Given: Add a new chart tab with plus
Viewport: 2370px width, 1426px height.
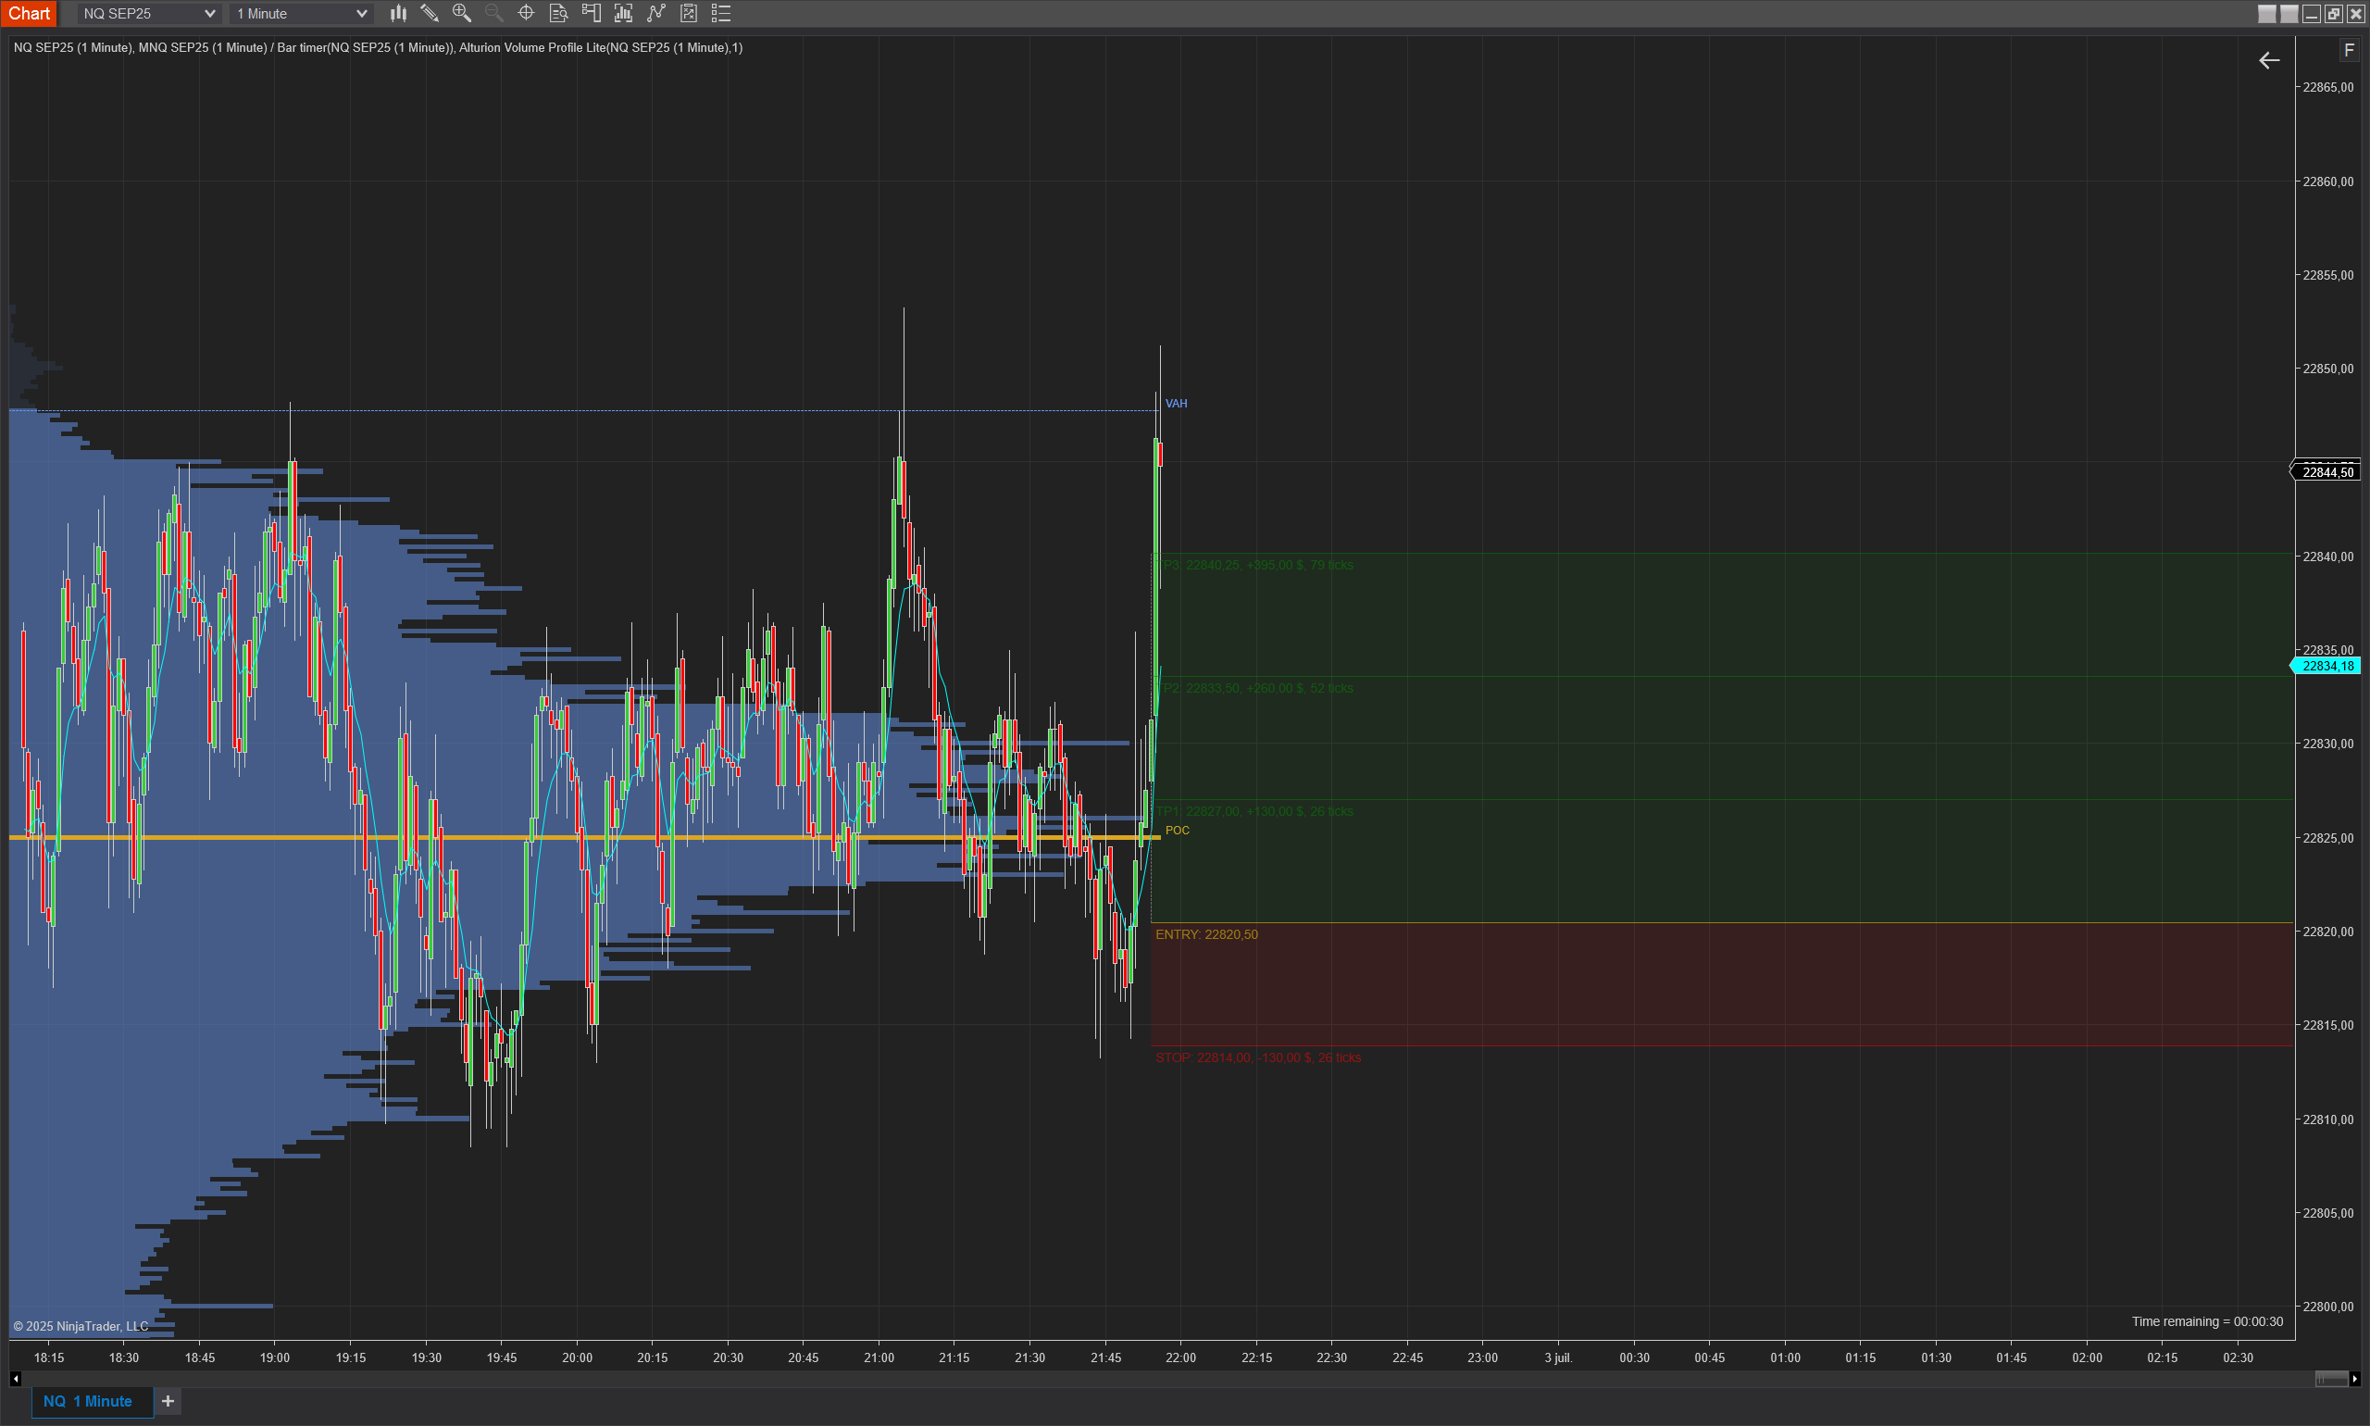Looking at the screenshot, I should tap(168, 1401).
